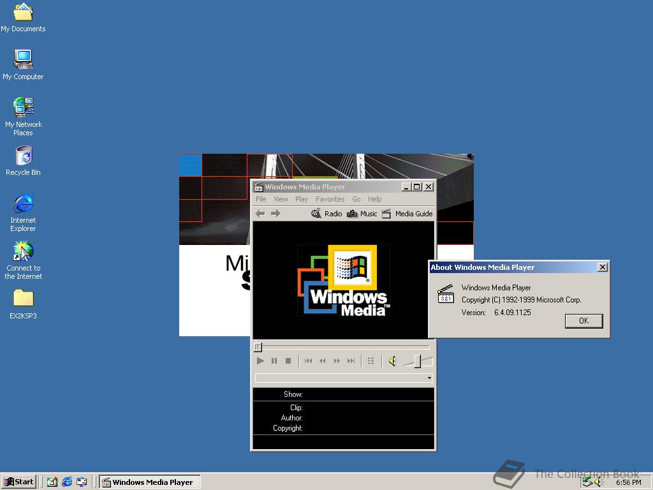Click Skip Back to previous track button
653x490 pixels.
tap(308, 361)
